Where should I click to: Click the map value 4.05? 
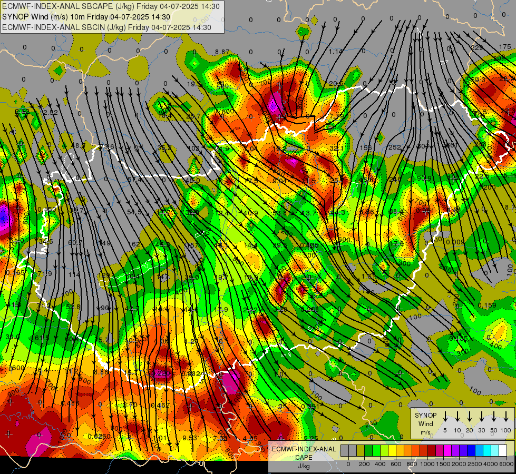[x=250, y=438]
